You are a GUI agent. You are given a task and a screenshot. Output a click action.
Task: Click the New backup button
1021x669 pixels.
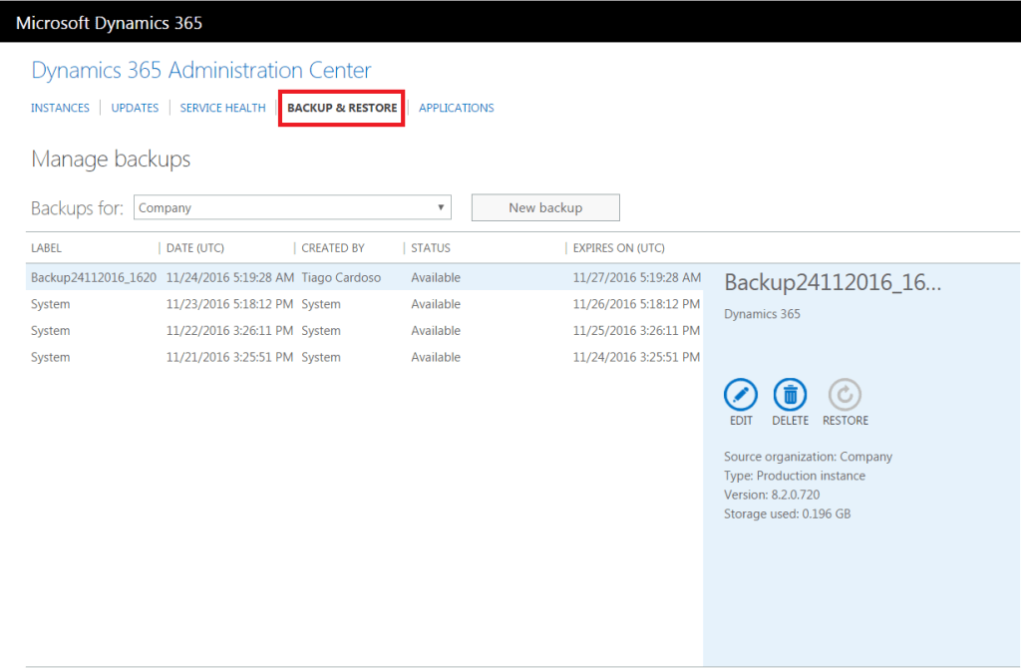click(x=544, y=207)
